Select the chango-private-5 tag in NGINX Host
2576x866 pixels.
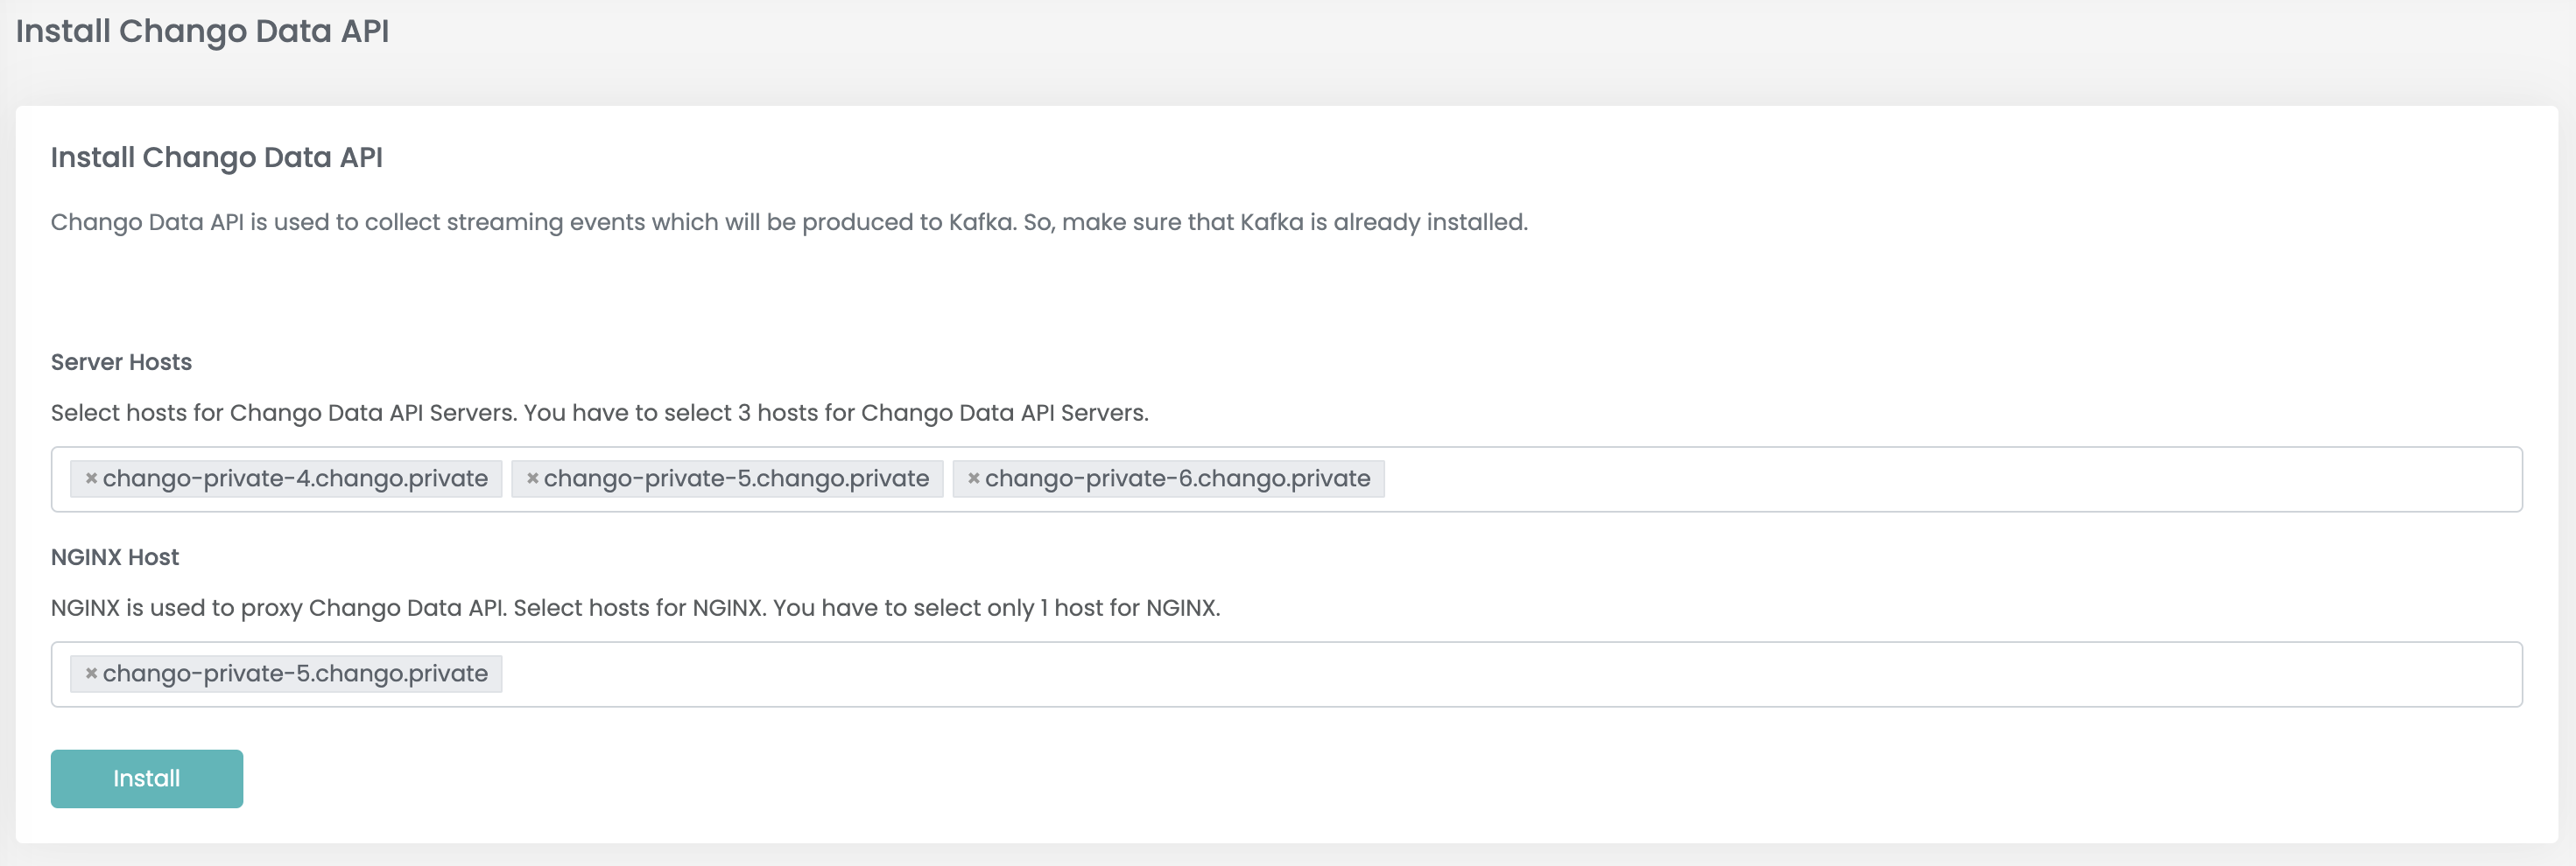286,674
